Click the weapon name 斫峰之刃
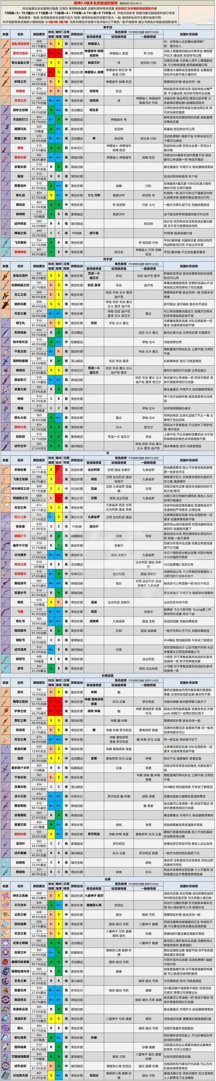Screen dimensions: 216x1081 pyautogui.click(x=21, y=81)
